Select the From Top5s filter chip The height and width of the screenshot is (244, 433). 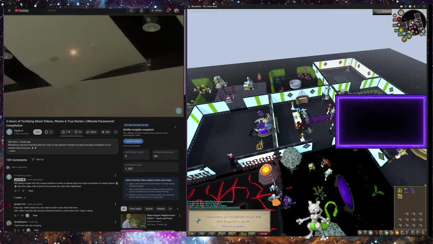pos(135,209)
